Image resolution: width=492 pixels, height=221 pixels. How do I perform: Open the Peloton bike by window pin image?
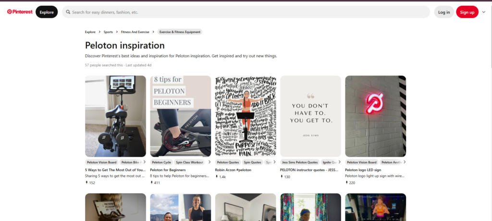(x=115, y=116)
